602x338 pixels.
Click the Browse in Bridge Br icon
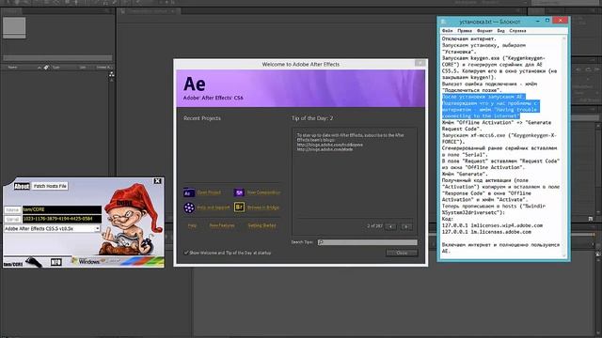tap(239, 207)
